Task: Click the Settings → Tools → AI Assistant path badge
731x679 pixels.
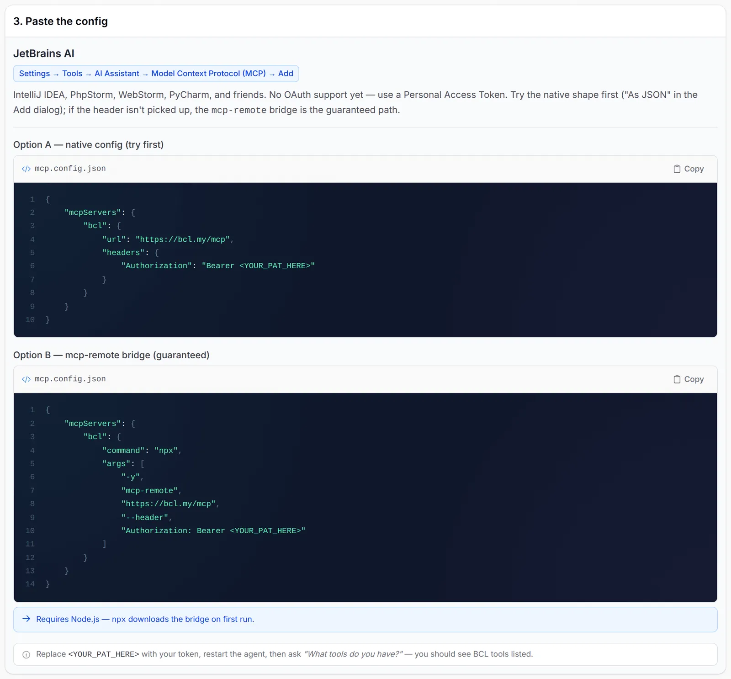Action: (x=156, y=74)
